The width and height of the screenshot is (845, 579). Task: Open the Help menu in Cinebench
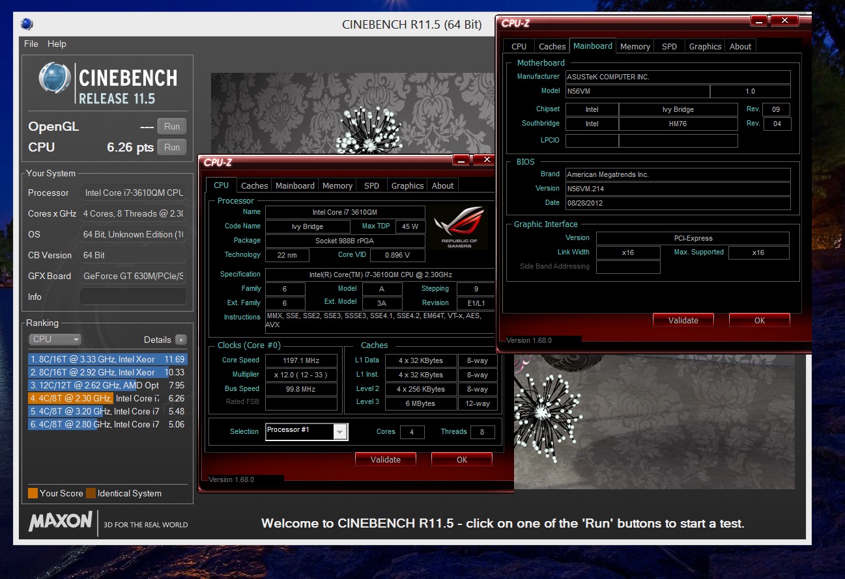[x=57, y=44]
